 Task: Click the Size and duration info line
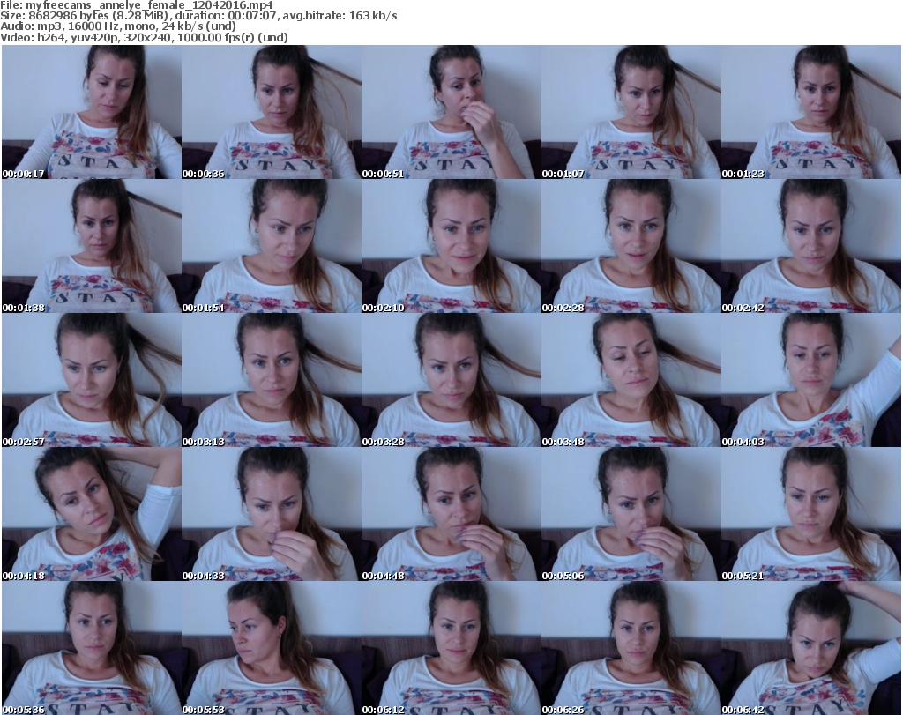(x=198, y=16)
